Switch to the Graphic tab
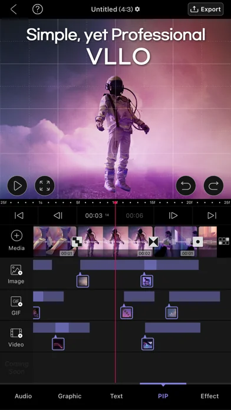The width and height of the screenshot is (231, 410). (x=70, y=396)
